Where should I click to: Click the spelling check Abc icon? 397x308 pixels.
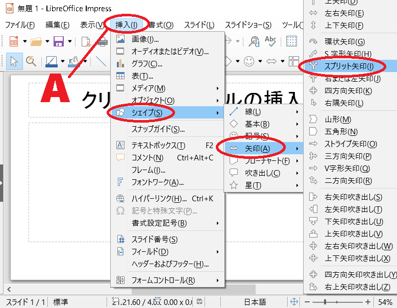pyautogui.click(x=270, y=41)
